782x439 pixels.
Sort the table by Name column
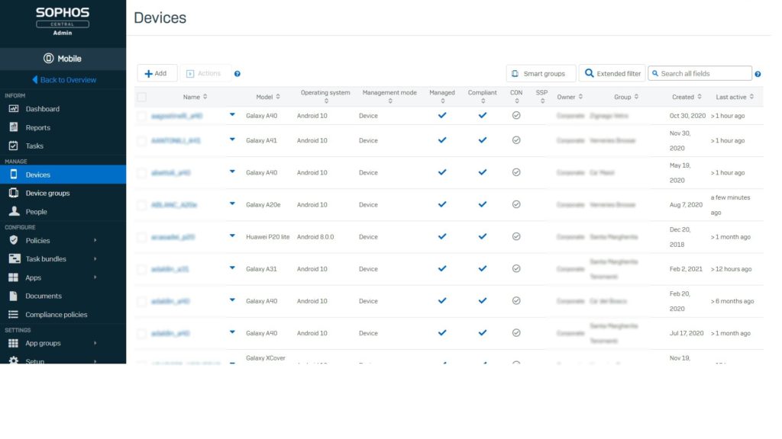click(x=205, y=97)
